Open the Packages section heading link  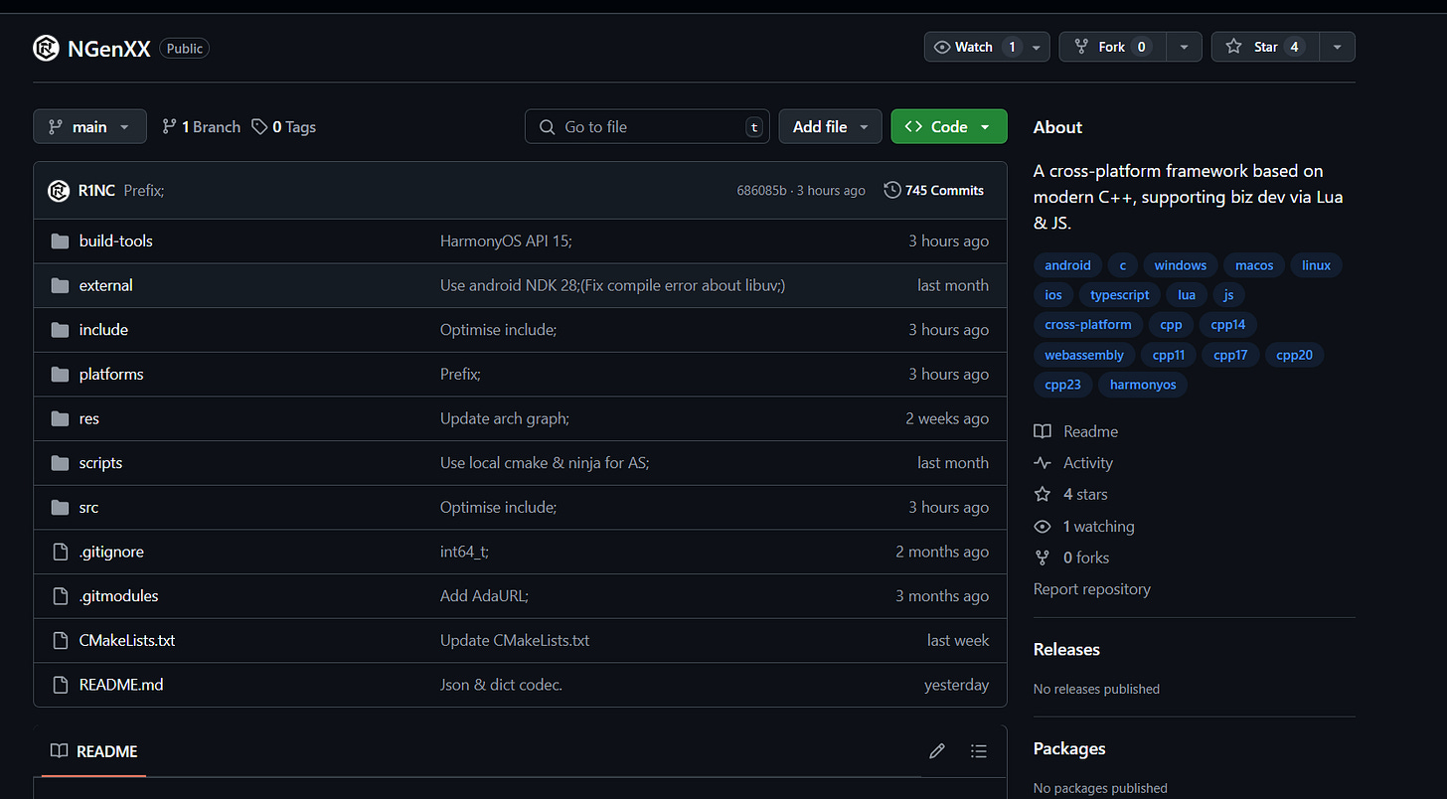tap(1069, 748)
